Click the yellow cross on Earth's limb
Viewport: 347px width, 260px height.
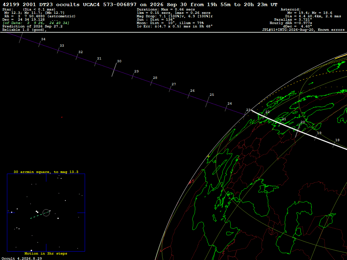click(208, 156)
